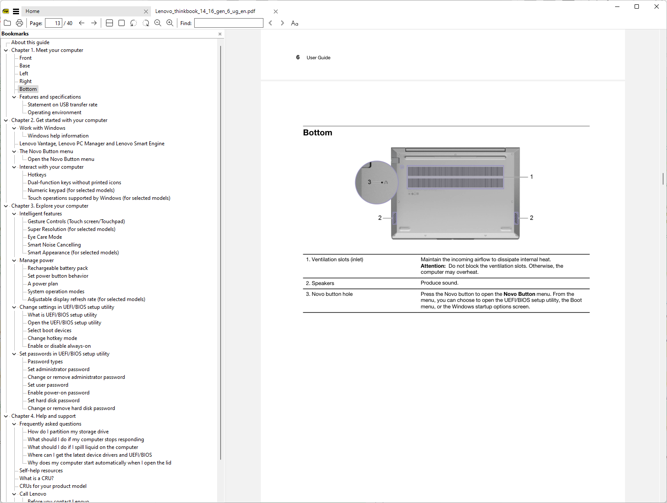Open Rechargeable battery pack bookmark

coord(58,268)
